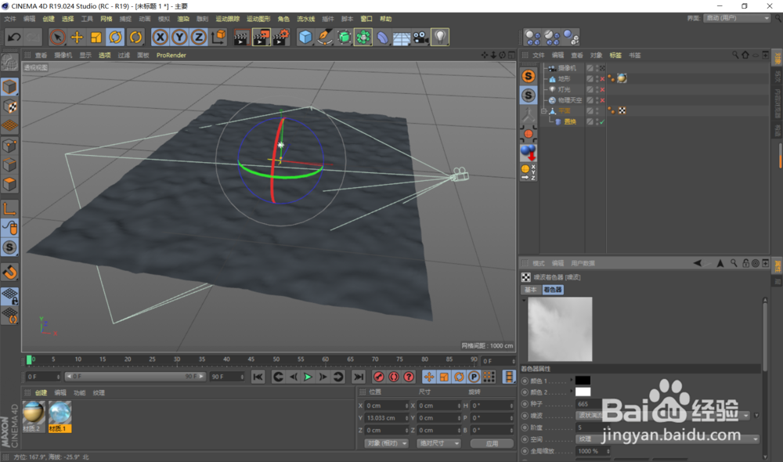Image resolution: width=783 pixels, height=462 pixels.
Task: Open the 噪波 noise type dropdown
Action: click(x=662, y=416)
